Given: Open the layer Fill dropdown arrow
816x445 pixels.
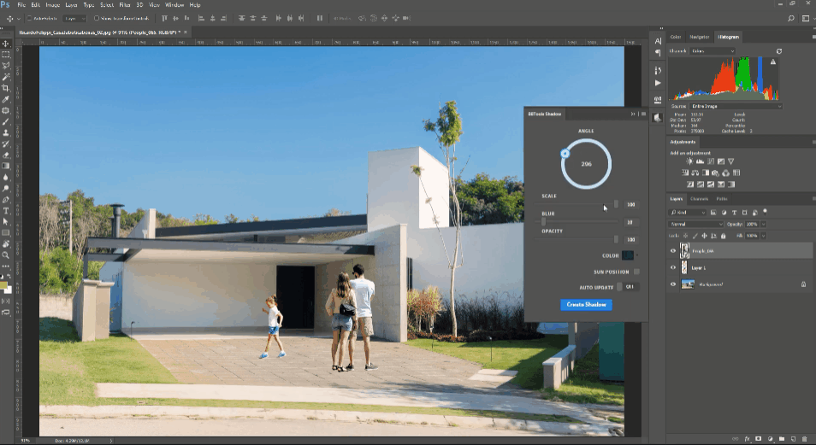Looking at the screenshot, I should pos(764,236).
